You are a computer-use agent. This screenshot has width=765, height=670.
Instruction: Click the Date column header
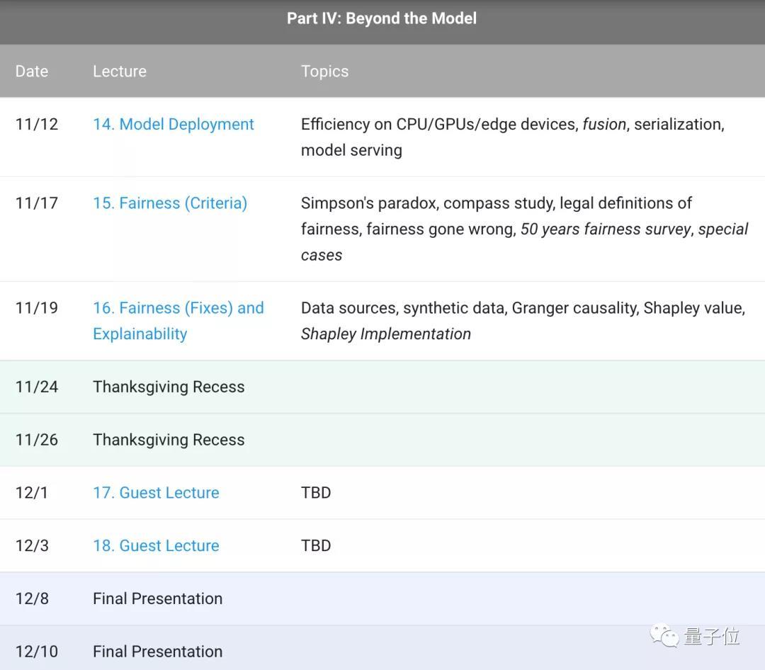click(x=32, y=71)
